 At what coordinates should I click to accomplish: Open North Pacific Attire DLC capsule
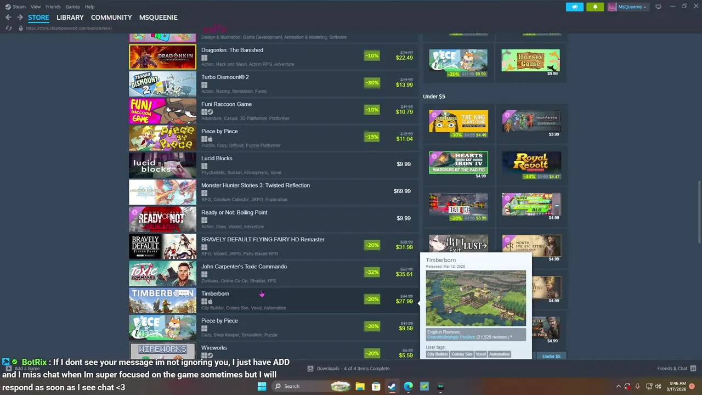[530, 246]
